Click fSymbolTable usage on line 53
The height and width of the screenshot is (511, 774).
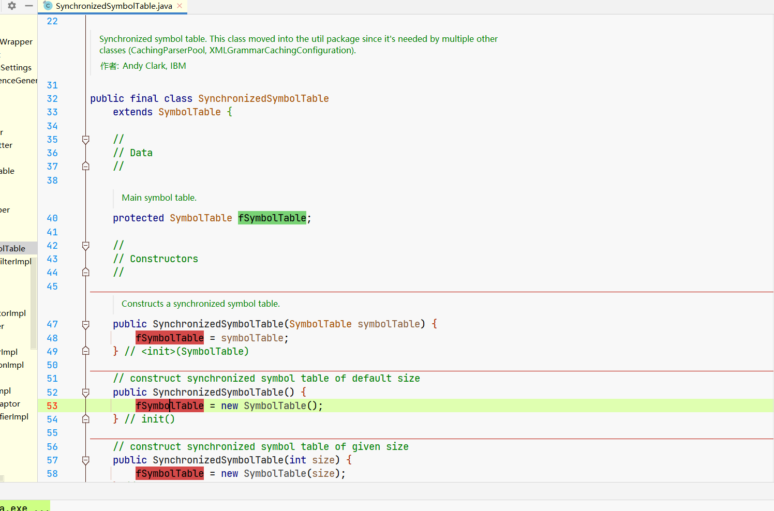[170, 406]
